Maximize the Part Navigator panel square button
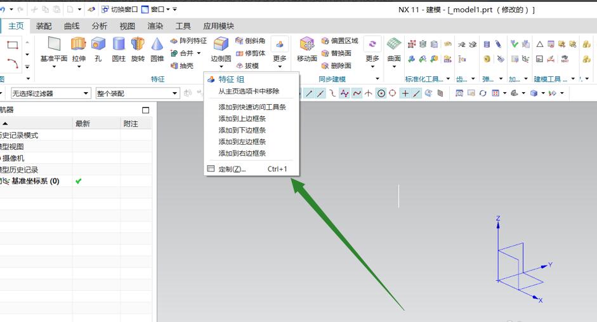 (x=145, y=110)
